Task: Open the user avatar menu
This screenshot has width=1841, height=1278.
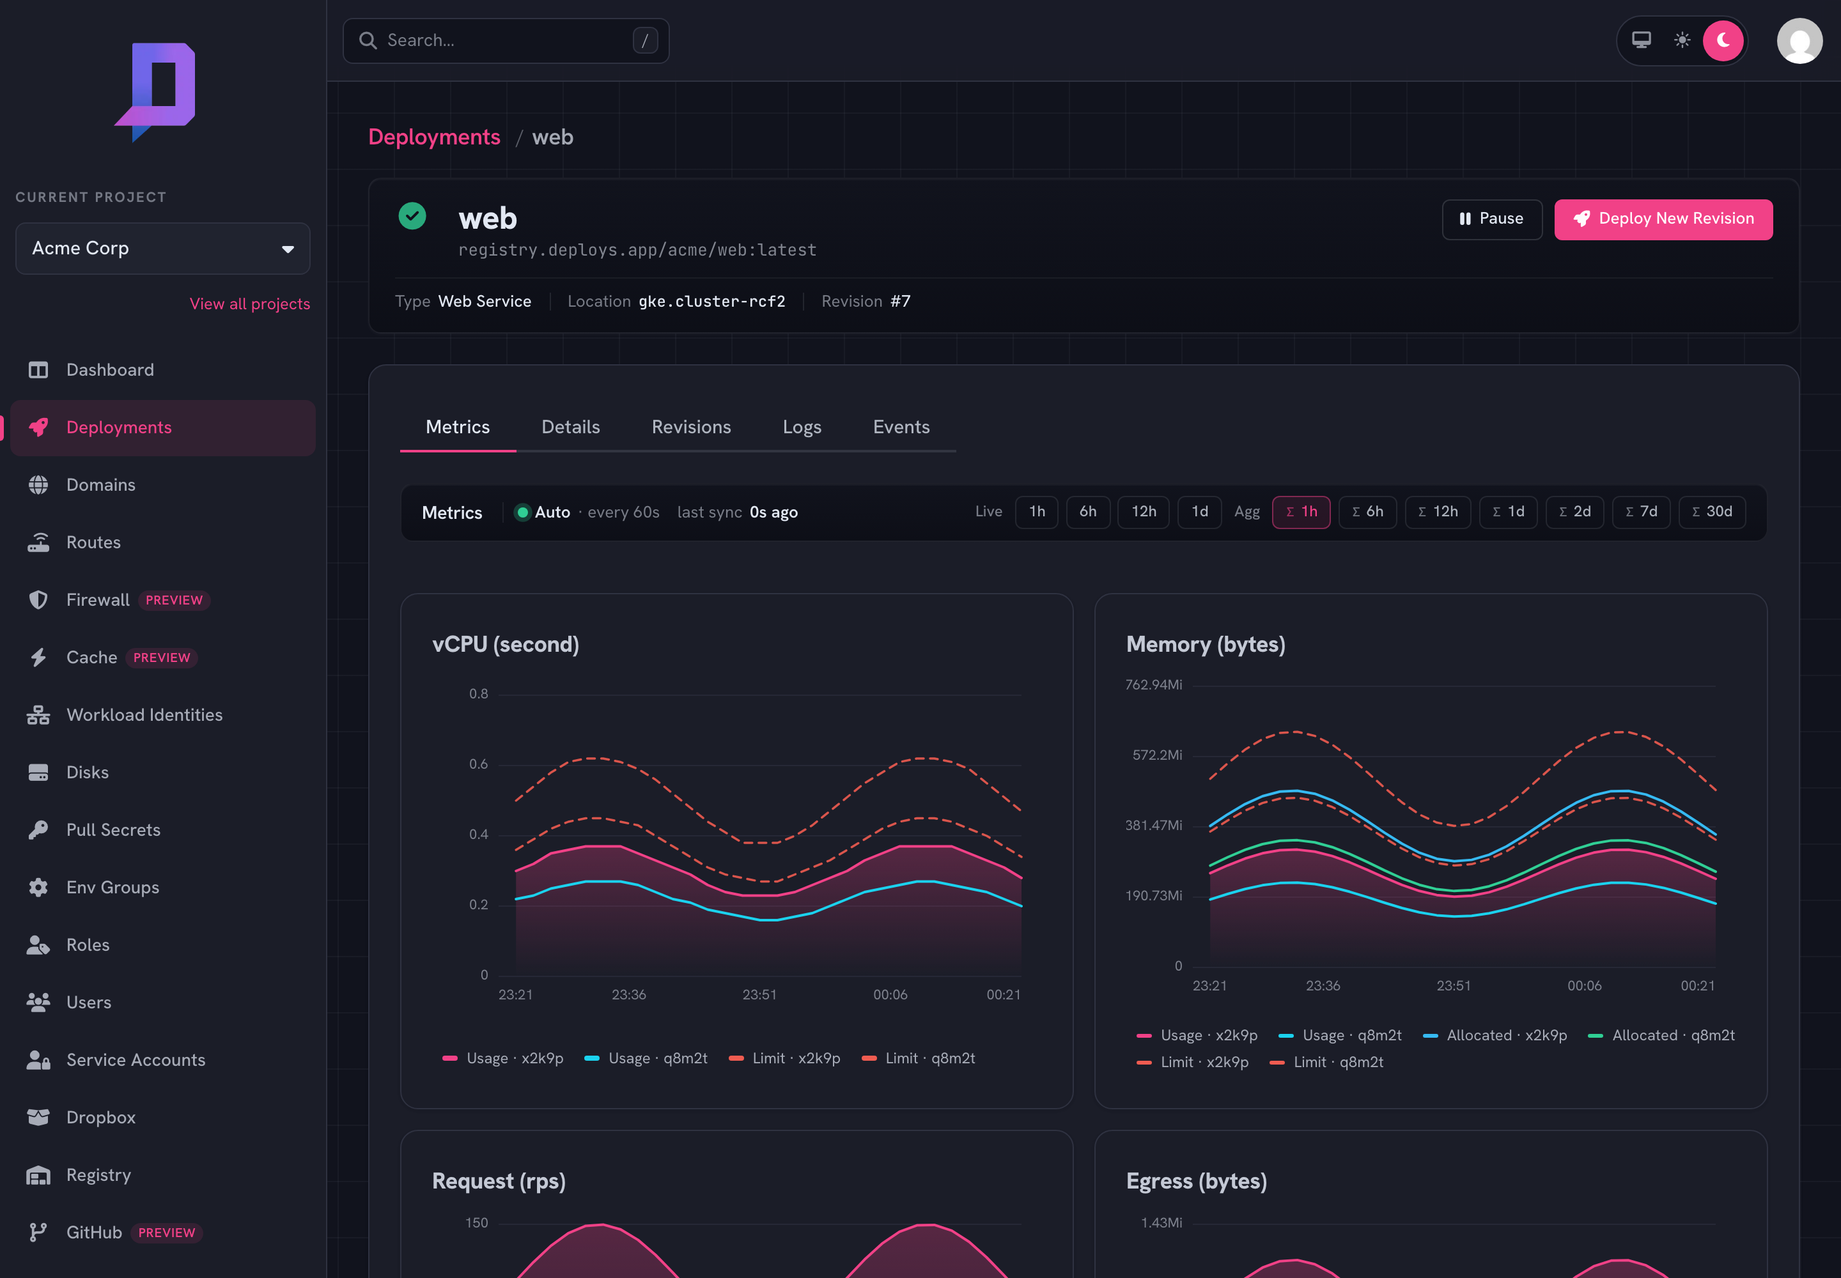Action: tap(1799, 41)
